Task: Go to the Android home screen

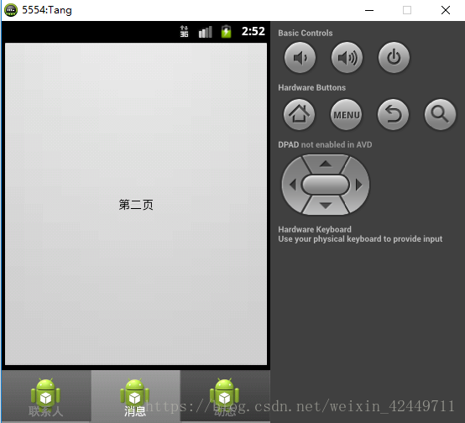Action: [299, 114]
